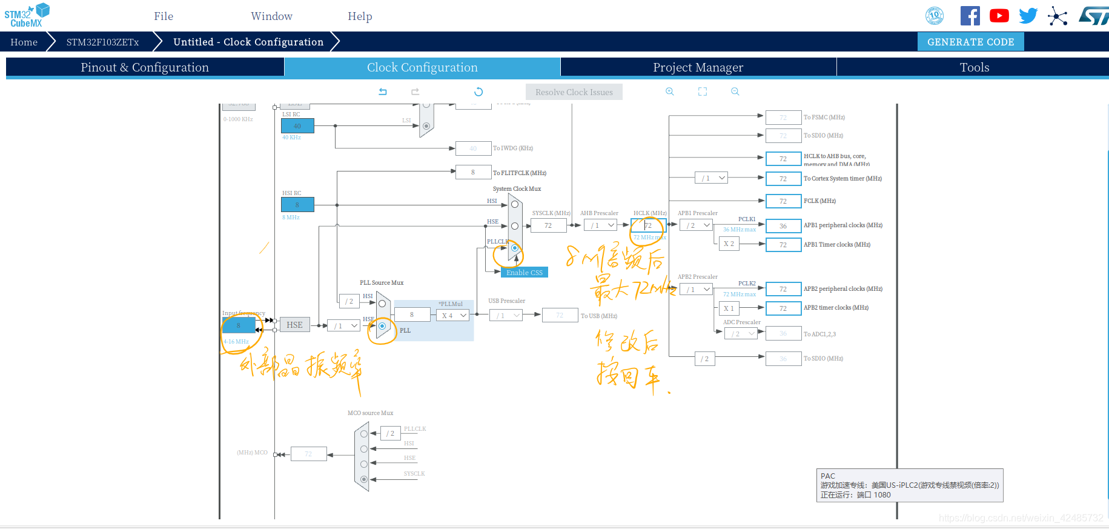Zoom out of the clock diagram

735,91
